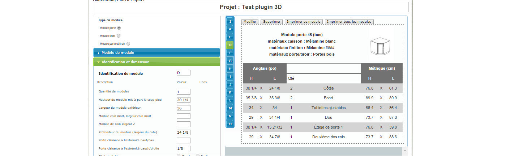Click the Identification du module field
Screen dimensions: 506x156
(183, 73)
